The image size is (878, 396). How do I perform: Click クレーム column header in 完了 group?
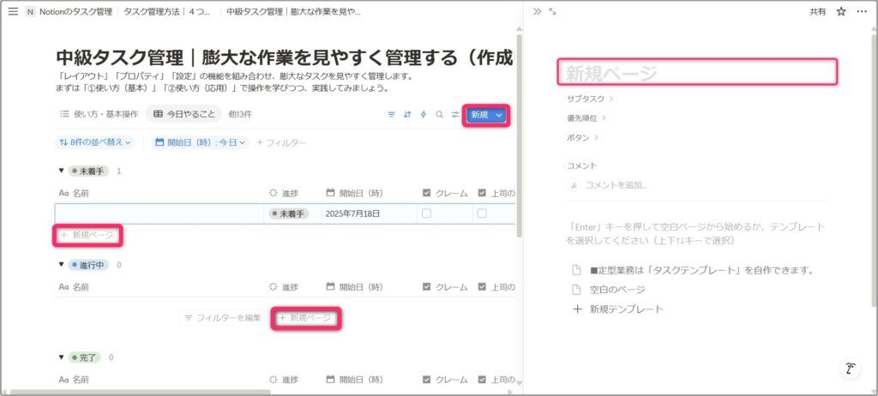pos(445,380)
